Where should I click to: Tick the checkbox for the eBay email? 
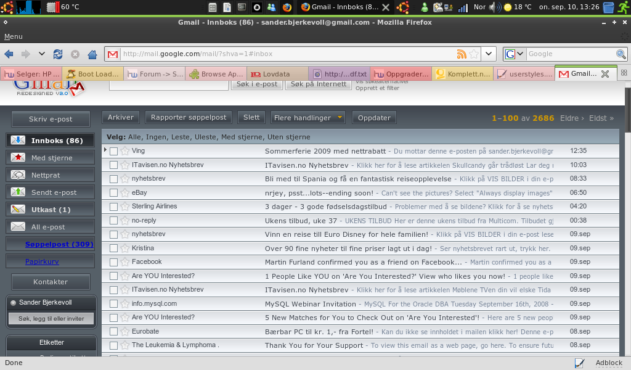[113, 193]
